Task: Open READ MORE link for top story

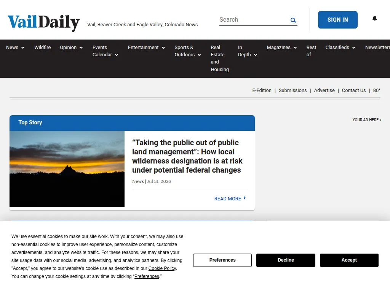Action: coord(230,198)
